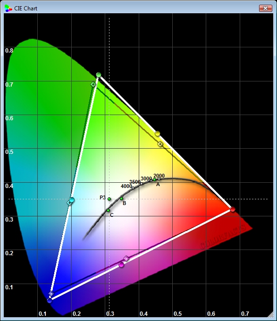Select the magenta target diamond marker
Screen dimensions: 277x321
coord(126,259)
